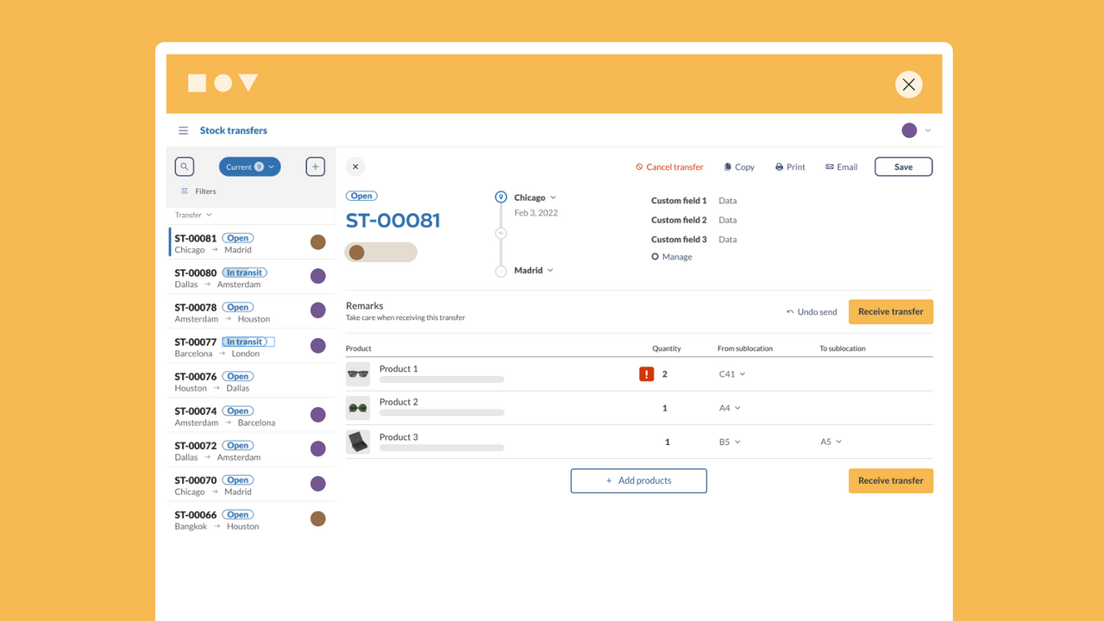Click the Cancel transfer icon
Screen dimensions: 1104x621
click(639, 167)
